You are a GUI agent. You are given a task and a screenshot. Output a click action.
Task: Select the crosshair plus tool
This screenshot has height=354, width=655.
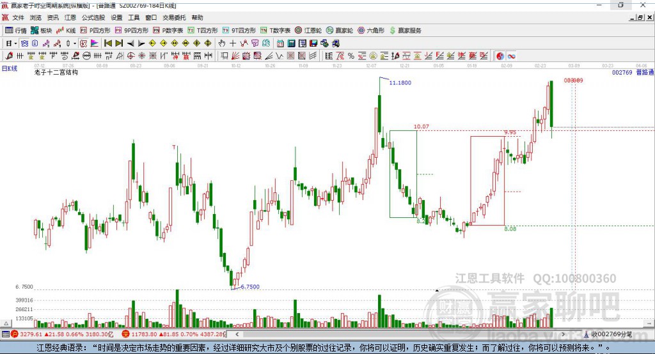(x=233, y=43)
